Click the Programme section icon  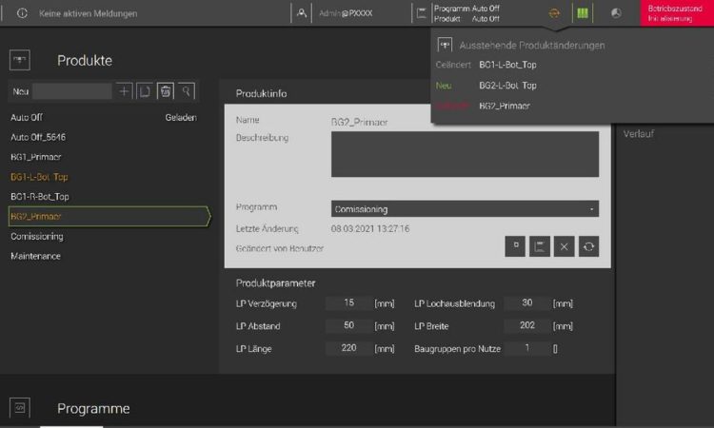20,408
